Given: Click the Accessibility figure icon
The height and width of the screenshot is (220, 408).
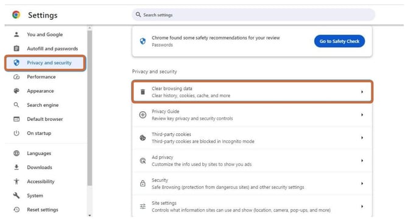Looking at the screenshot, I should click(x=16, y=181).
